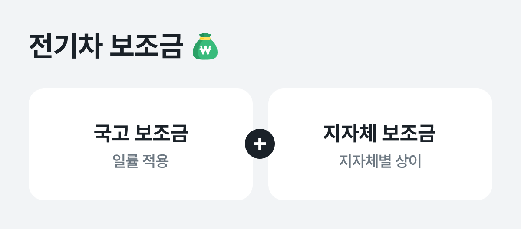Viewport: 521px width, 229px height.
Task: Click the word 국고 in left card
Action: (x=111, y=134)
